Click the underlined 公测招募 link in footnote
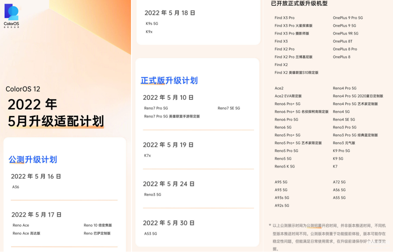Viewport: 393px width, 252px height. (x=314, y=226)
